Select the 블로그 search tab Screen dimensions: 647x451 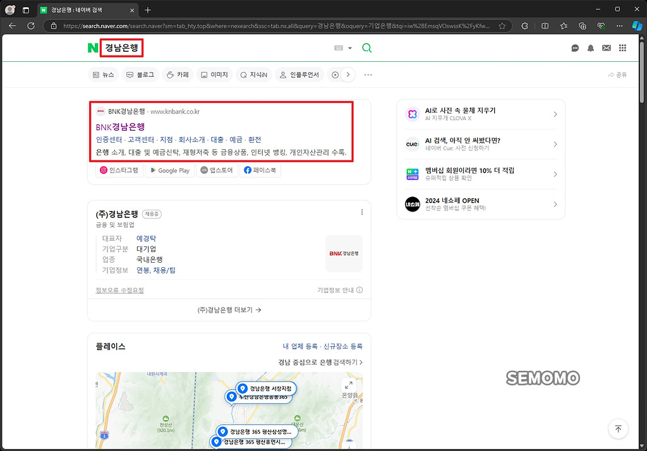(140, 75)
